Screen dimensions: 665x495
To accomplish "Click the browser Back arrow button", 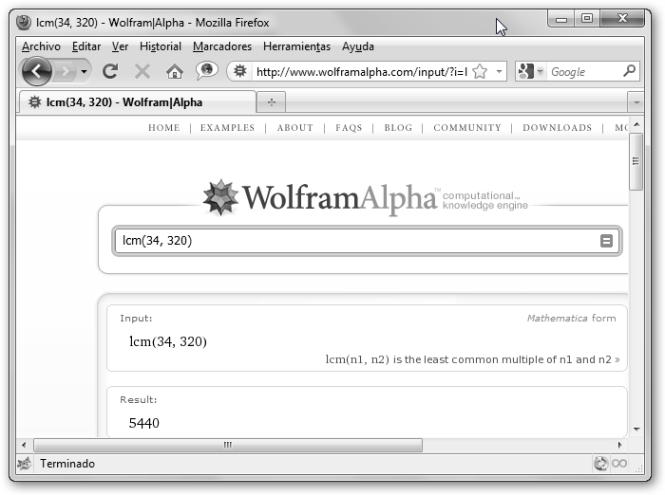I will 37,71.
